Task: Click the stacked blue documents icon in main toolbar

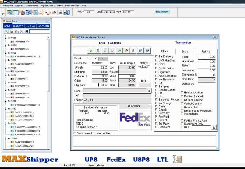Action: coord(28,12)
